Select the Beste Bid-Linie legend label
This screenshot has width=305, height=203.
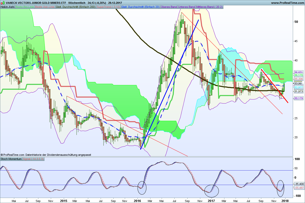click(x=25, y=7)
